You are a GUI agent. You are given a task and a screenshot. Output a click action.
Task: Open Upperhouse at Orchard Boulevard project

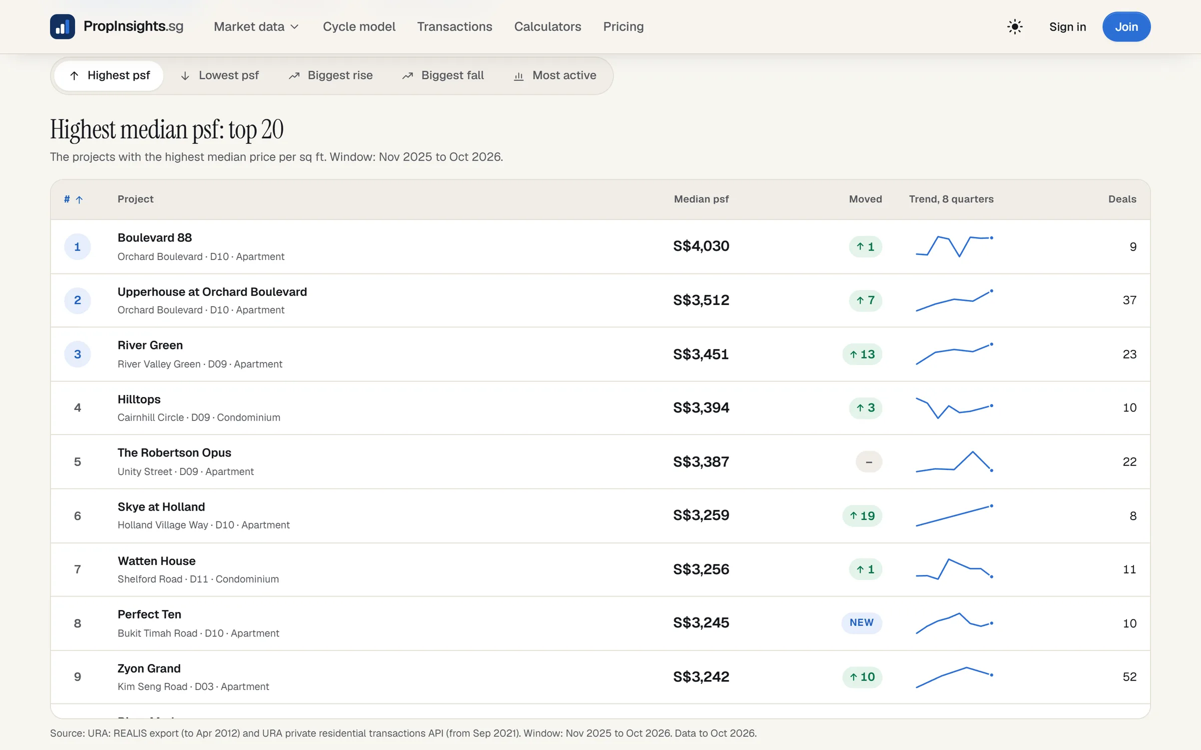(212, 291)
